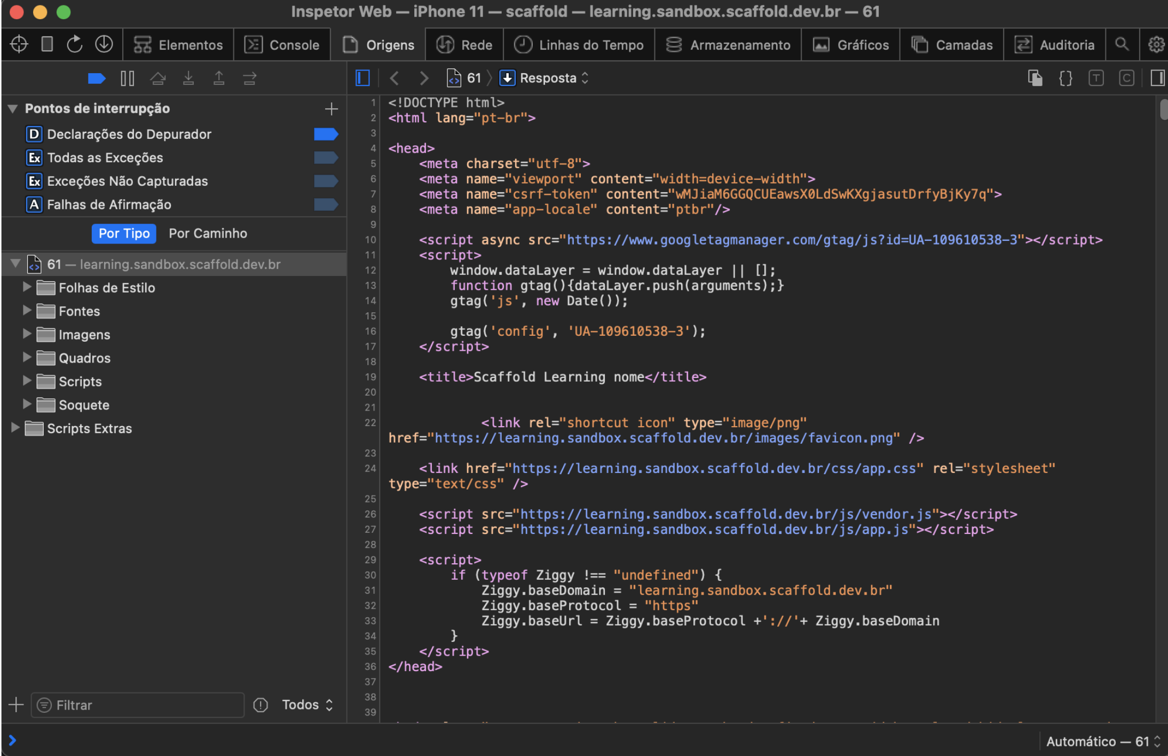
Task: Open the Armazenamento tab
Action: point(728,45)
